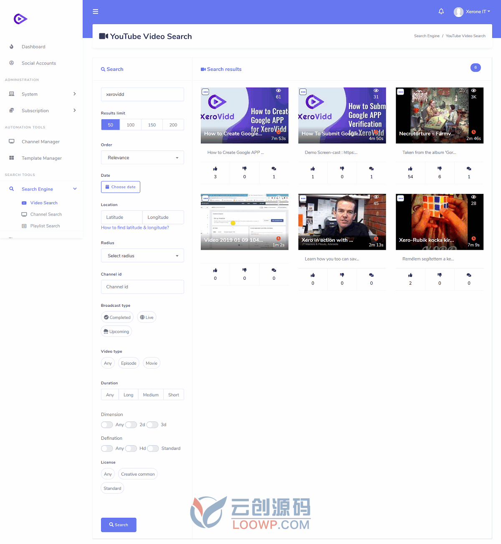The image size is (501, 544).
Task: Expand the System menu chevron
Action: [75, 94]
